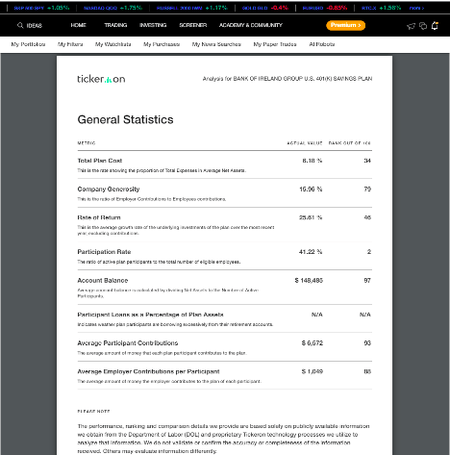Click the PLEASE NOTE label
The height and width of the screenshot is (455, 450).
[93, 411]
